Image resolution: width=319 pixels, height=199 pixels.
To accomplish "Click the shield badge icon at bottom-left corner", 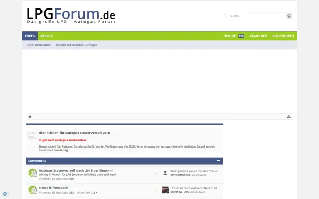I will coord(5,194).
